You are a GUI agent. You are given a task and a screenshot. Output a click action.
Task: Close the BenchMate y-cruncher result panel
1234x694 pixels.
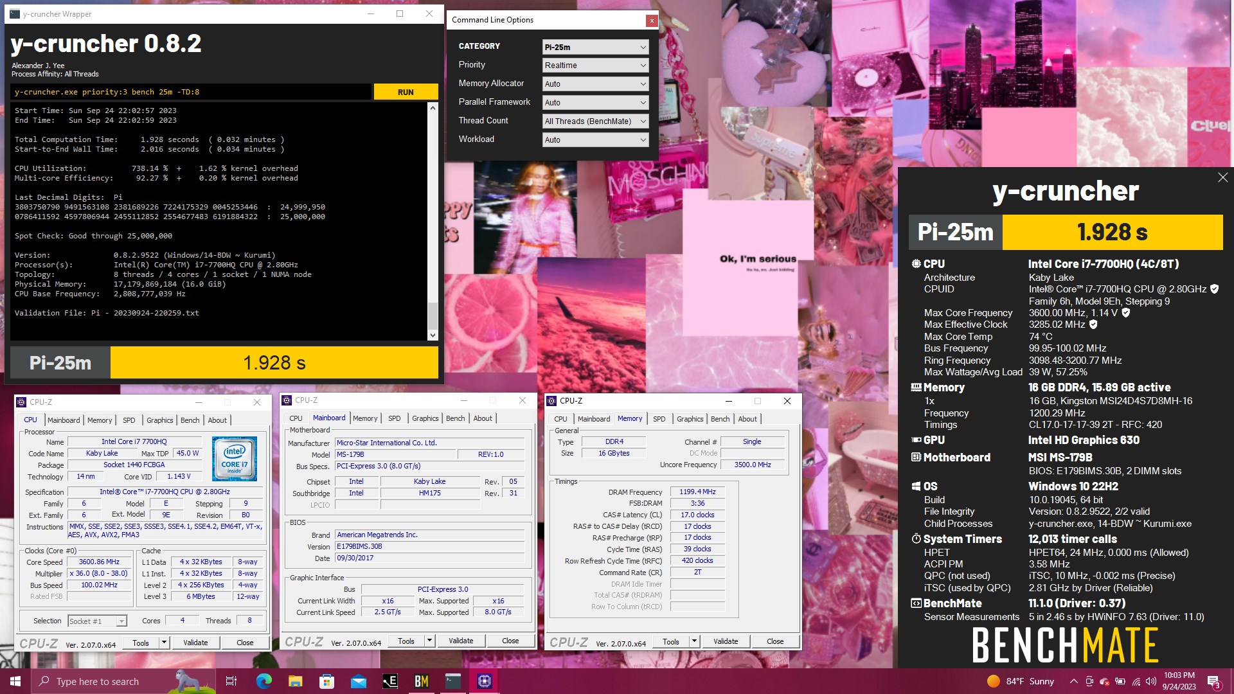click(x=1222, y=177)
